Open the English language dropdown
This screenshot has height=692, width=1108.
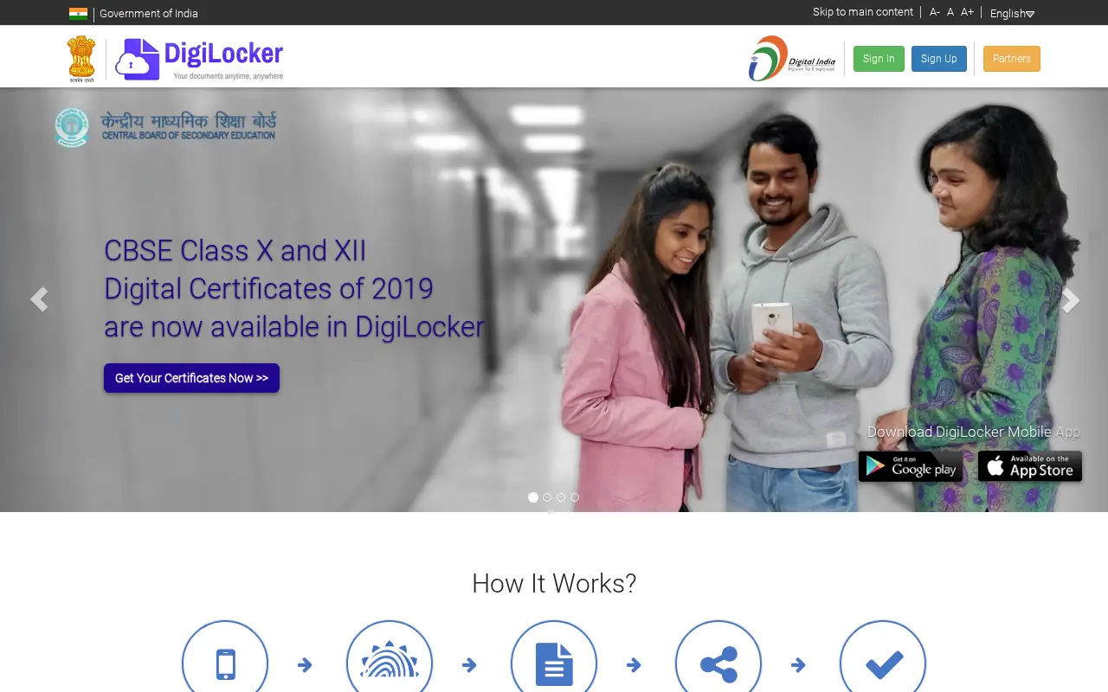[x=1012, y=13]
